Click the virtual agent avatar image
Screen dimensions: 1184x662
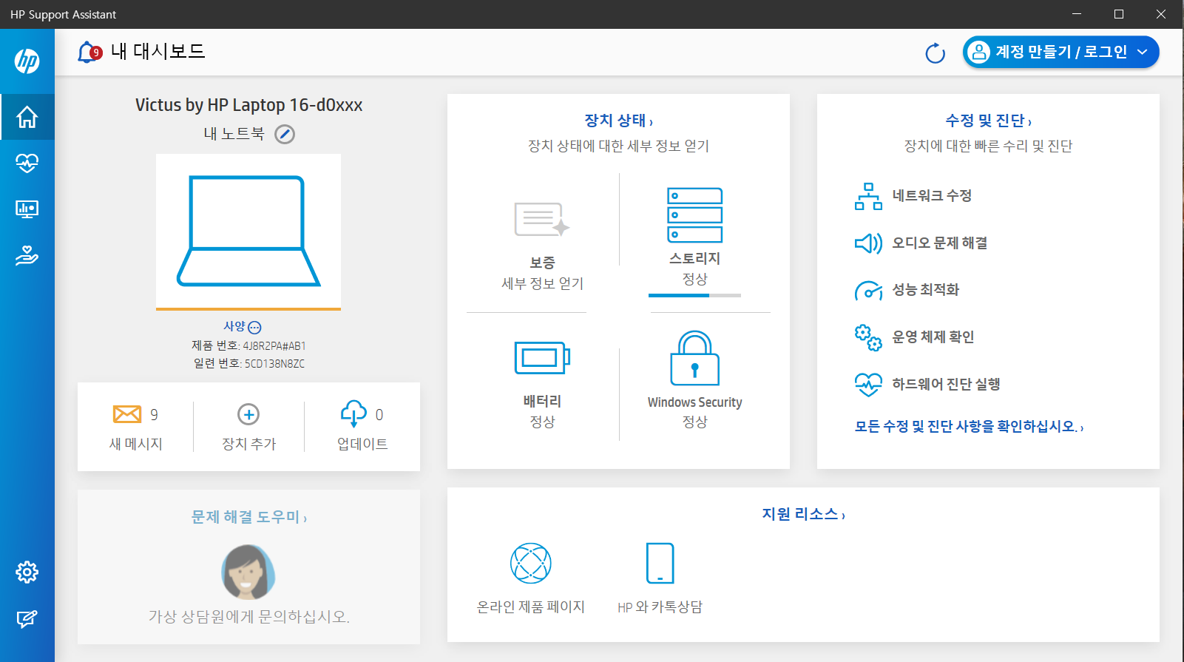click(248, 572)
